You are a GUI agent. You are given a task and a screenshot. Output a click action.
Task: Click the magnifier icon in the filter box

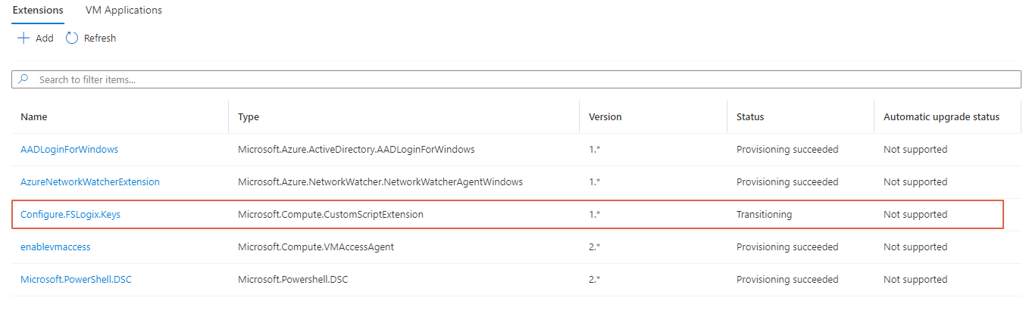(x=23, y=79)
